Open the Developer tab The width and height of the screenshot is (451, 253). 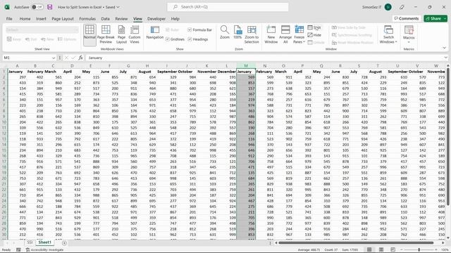156,19
